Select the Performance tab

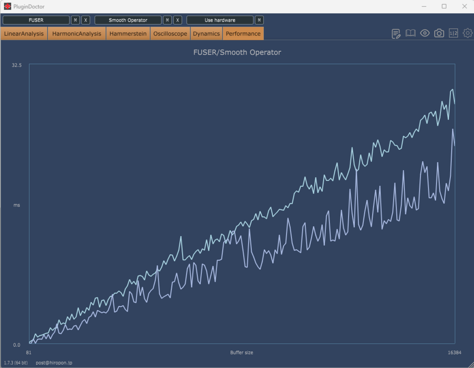tap(243, 33)
